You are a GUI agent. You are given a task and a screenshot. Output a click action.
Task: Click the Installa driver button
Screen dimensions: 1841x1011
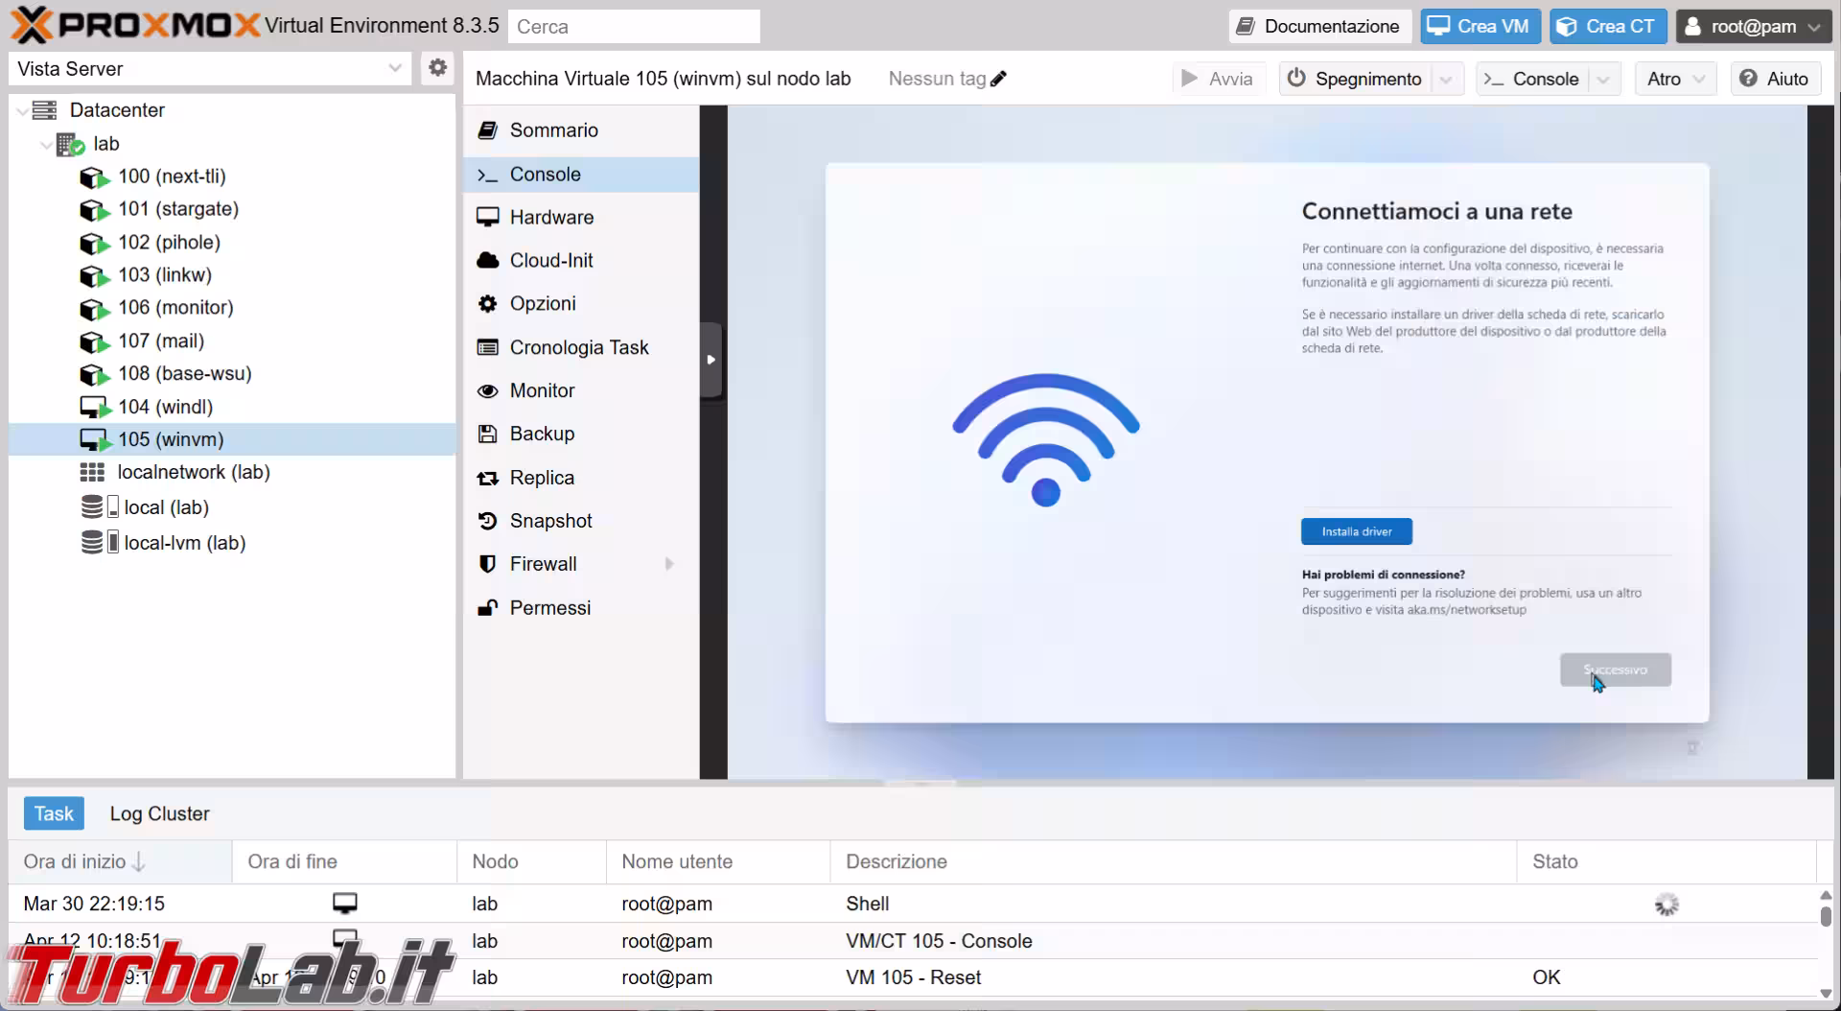tap(1356, 531)
